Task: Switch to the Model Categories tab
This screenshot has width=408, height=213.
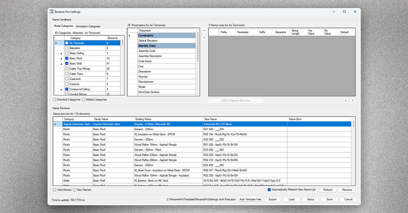Action: pos(64,26)
